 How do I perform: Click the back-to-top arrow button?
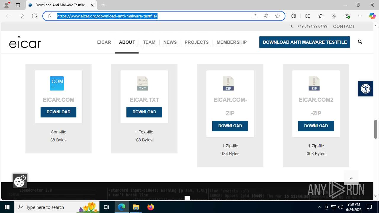351,178
